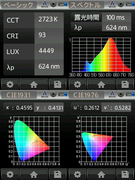The width and height of the screenshot is (135, 180).
Task: Tap the 露光時間 100 ms value
Action: click(116, 17)
